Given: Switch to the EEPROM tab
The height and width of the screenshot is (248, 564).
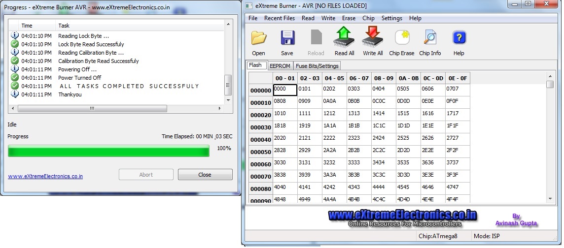Looking at the screenshot, I should [280, 66].
